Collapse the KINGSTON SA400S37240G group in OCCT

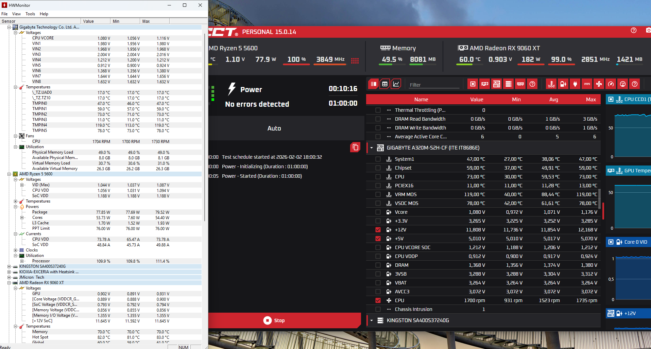pyautogui.click(x=372, y=320)
